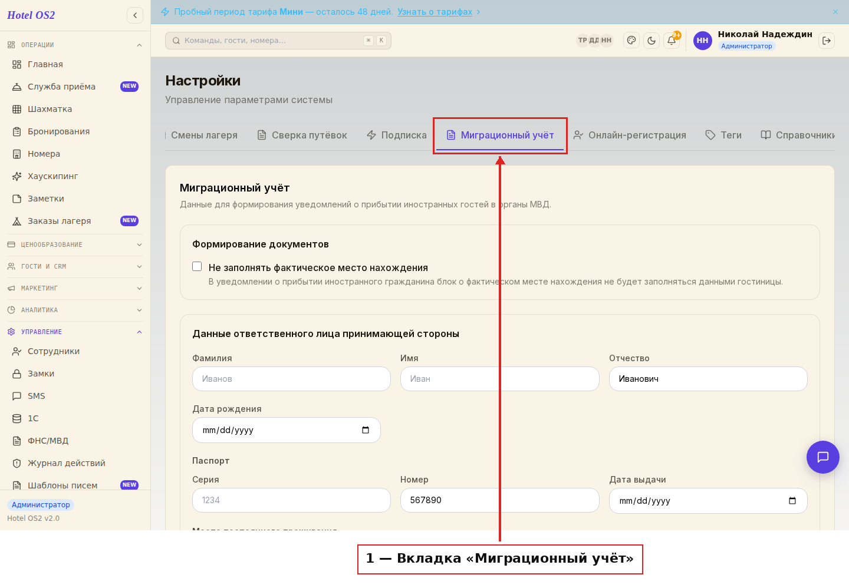Collapse the sidebar with the chevron button
Screen dimensions: 849x588
coord(135,15)
